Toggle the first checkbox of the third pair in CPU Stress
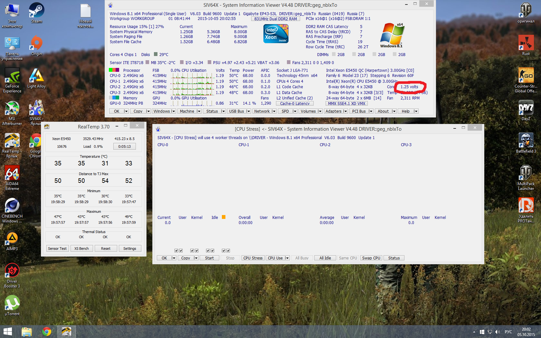The image size is (541, 338). click(208, 250)
